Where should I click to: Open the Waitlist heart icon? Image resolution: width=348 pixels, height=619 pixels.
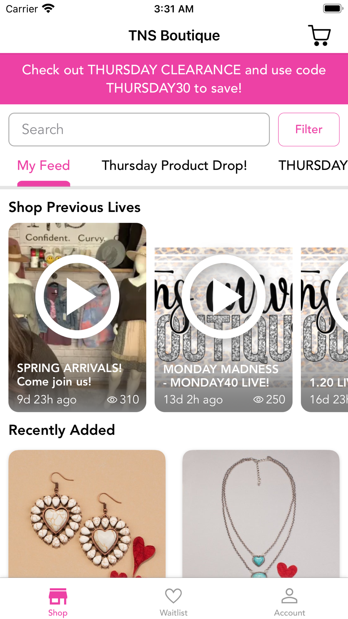[173, 596]
